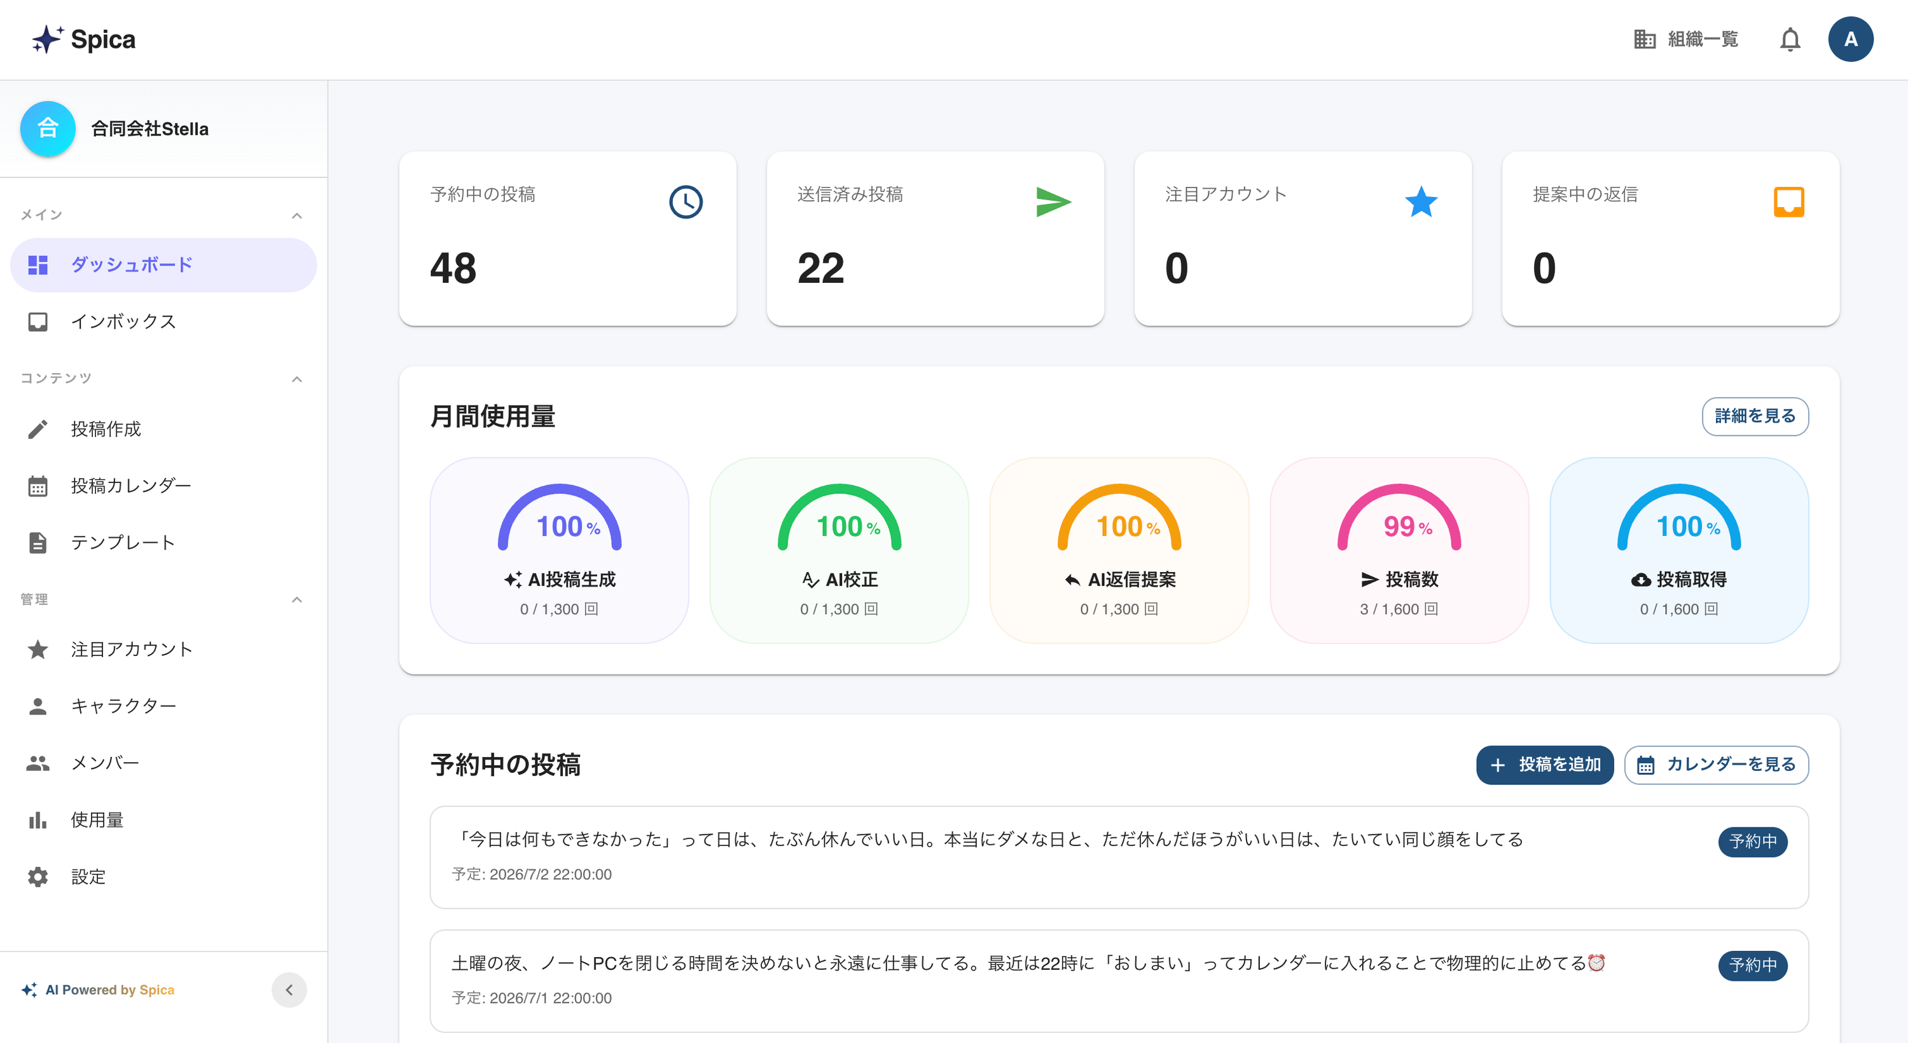1908x1043 pixels.
Task: Open インボックス from the sidebar
Action: tap(163, 321)
